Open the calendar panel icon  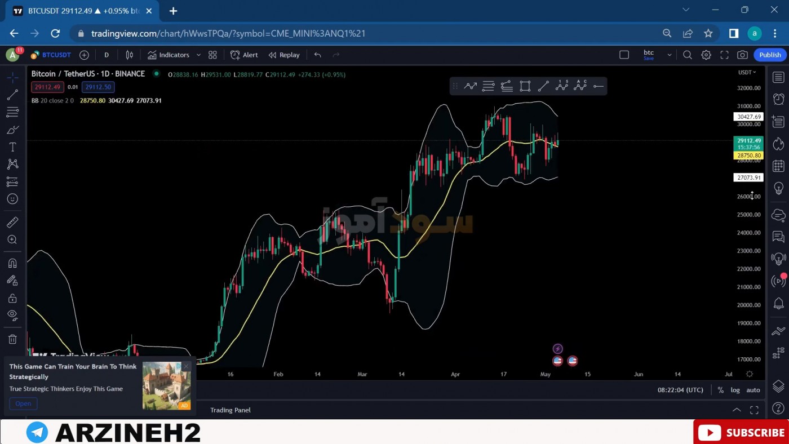(x=778, y=166)
